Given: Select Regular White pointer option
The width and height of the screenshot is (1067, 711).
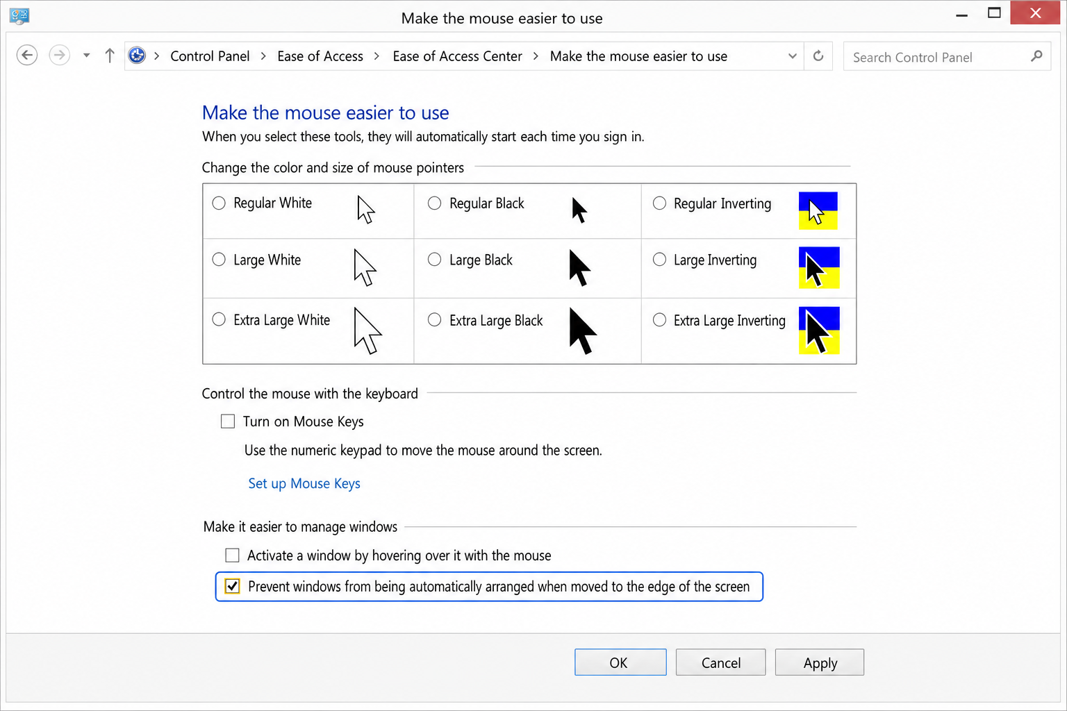Looking at the screenshot, I should tap(219, 203).
